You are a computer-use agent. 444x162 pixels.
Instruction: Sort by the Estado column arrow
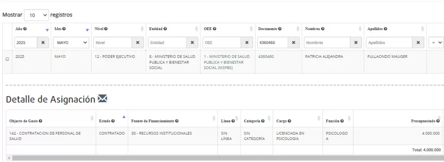[124, 117]
